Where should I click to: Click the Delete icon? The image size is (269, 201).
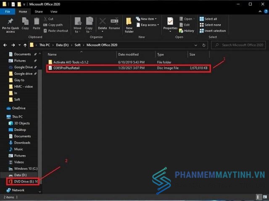click(103, 22)
